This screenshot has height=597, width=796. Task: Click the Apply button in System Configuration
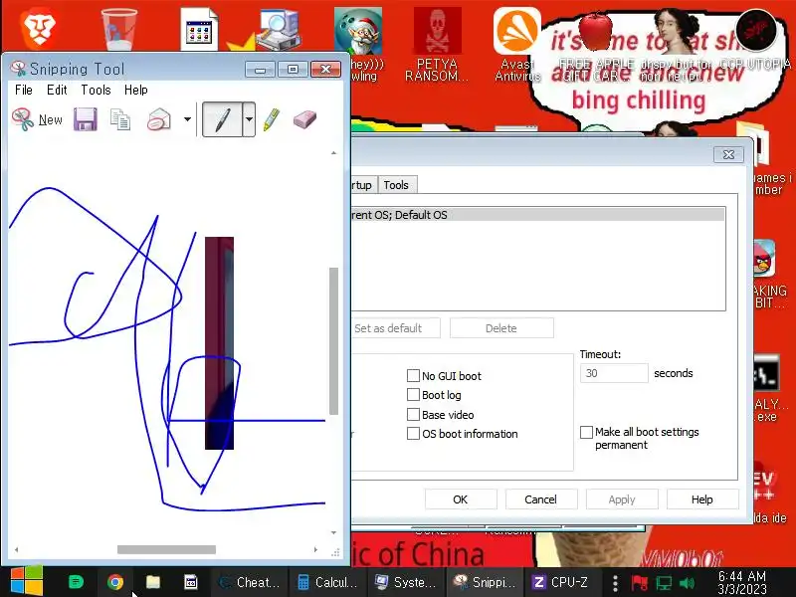coord(622,499)
